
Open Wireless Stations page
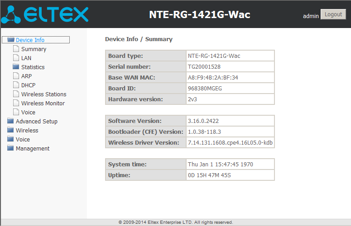click(x=43, y=94)
